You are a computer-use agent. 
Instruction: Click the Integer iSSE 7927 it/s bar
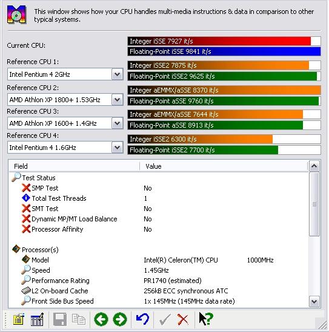(x=224, y=41)
